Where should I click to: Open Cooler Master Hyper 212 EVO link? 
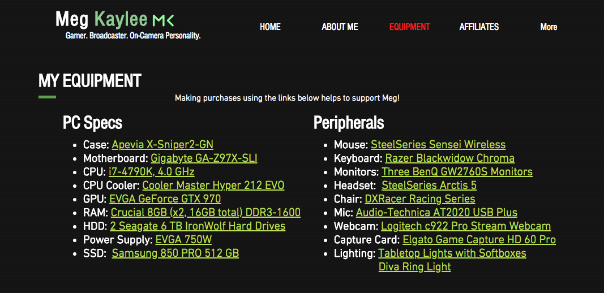[x=213, y=186]
